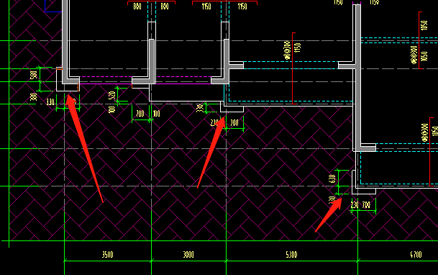Click the 3500 axis dimension text
The width and height of the screenshot is (438, 275).
108,255
